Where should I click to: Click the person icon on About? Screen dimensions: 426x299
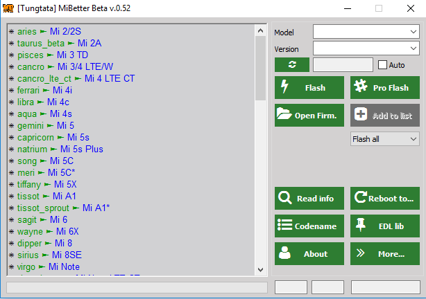(284, 253)
